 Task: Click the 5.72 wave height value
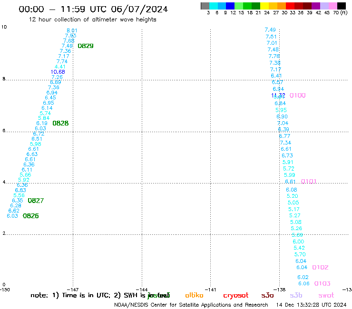(288, 169)
